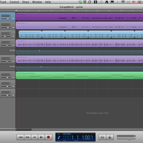This screenshot has width=143, height=143.
Task: Click measure 10 on the timeline ruler
Action: click(x=121, y=11)
